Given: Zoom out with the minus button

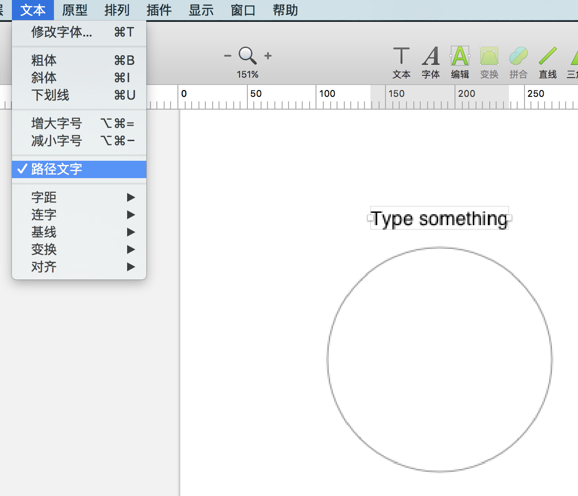Looking at the screenshot, I should [x=227, y=56].
